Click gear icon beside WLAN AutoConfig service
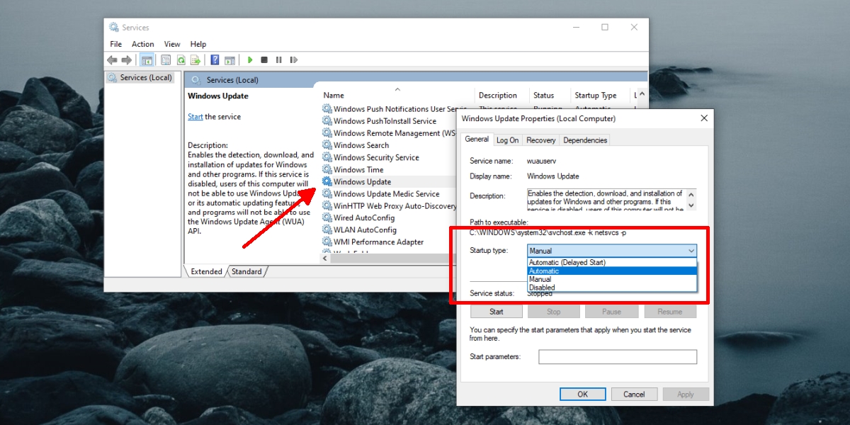 tap(327, 229)
